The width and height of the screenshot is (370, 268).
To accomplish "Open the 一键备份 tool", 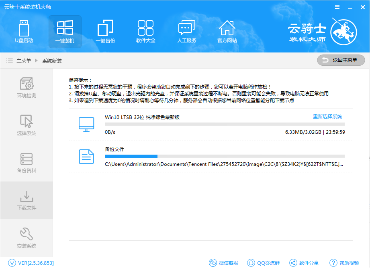I will 105,32.
